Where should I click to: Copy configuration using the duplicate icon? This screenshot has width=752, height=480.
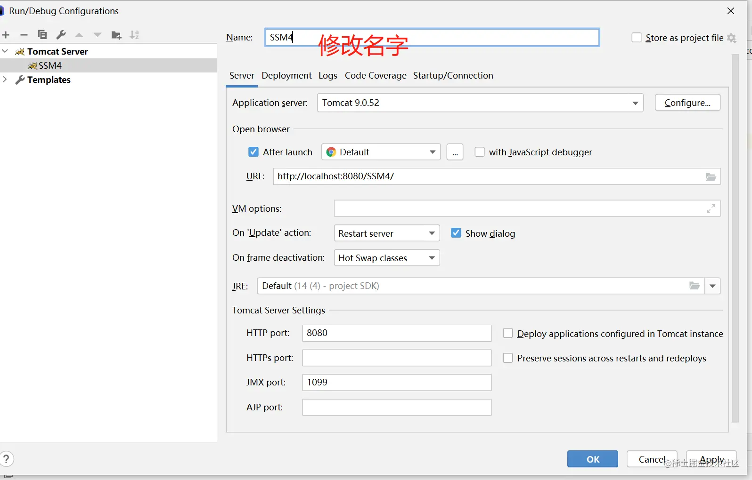pyautogui.click(x=42, y=35)
